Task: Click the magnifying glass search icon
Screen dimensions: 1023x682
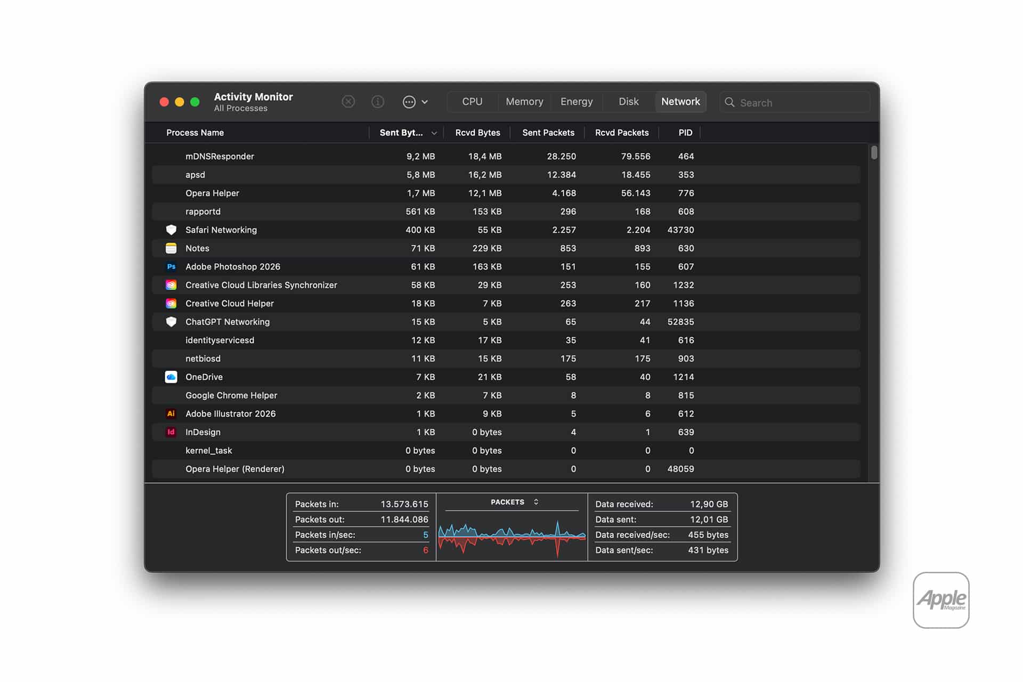Action: coord(729,102)
